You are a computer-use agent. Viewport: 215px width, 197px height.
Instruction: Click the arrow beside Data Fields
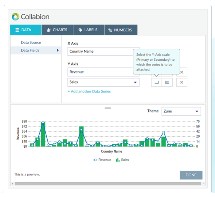pos(58,50)
